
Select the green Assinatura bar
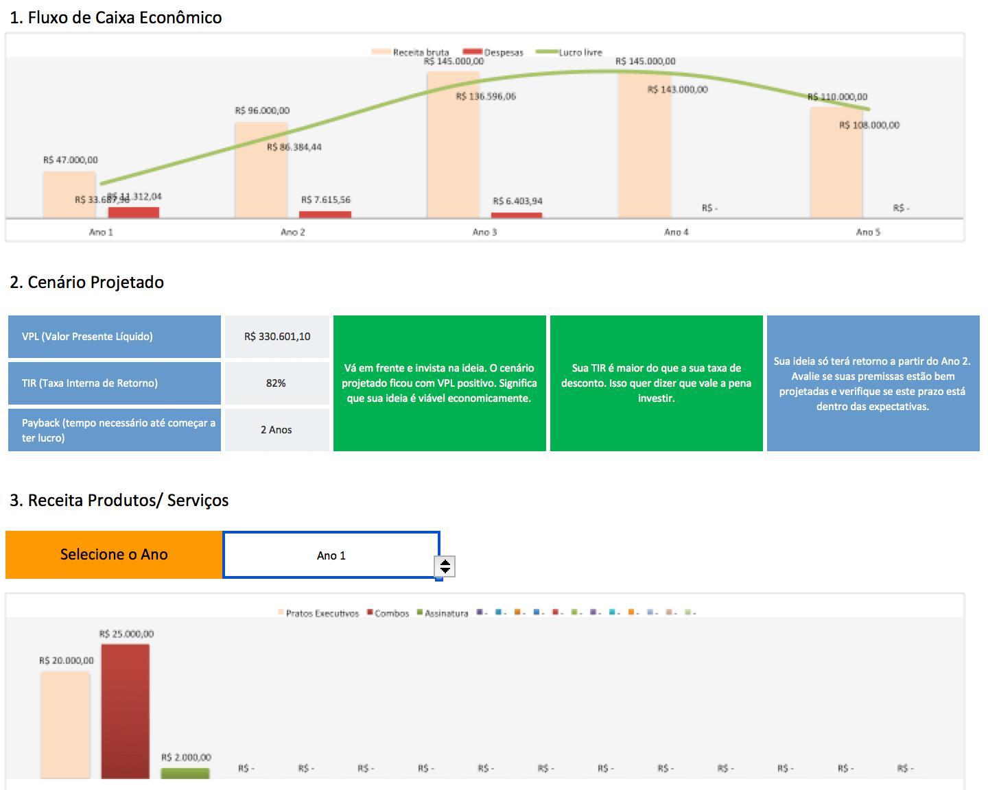coord(185,774)
